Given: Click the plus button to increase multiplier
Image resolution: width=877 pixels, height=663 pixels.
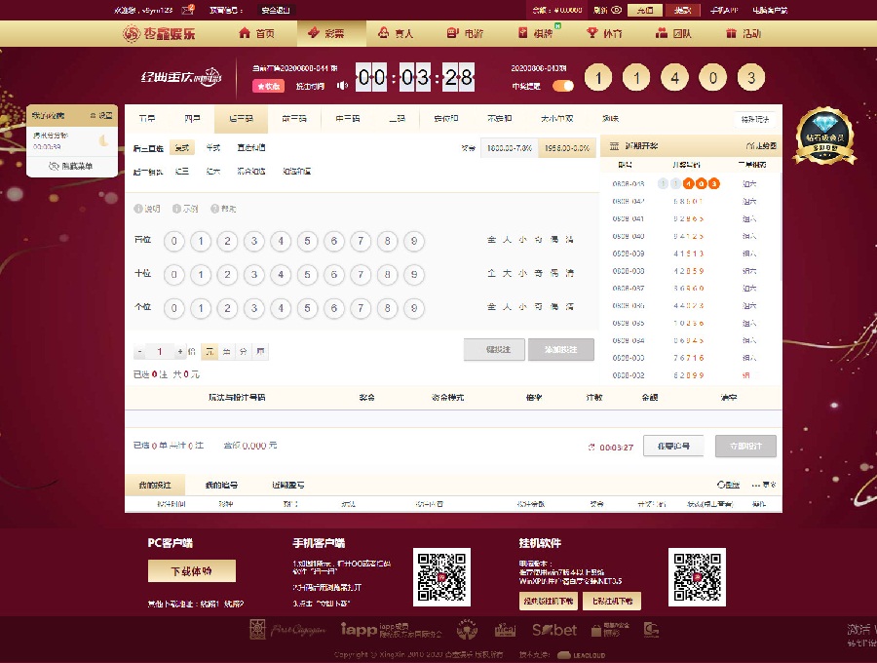Looking at the screenshot, I should tap(179, 351).
